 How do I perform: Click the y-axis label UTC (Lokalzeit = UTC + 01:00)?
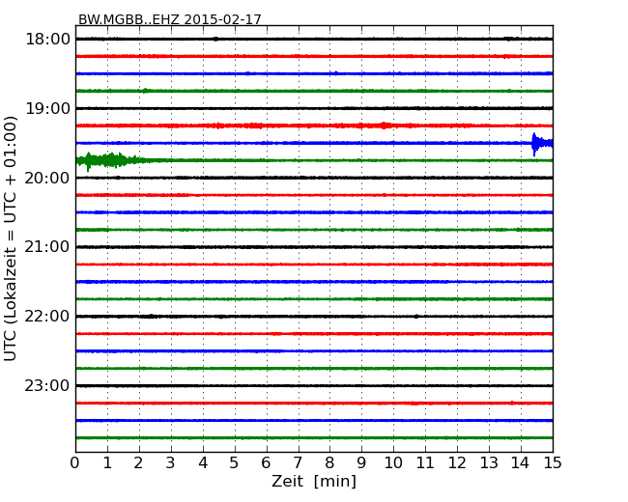coord(10,238)
